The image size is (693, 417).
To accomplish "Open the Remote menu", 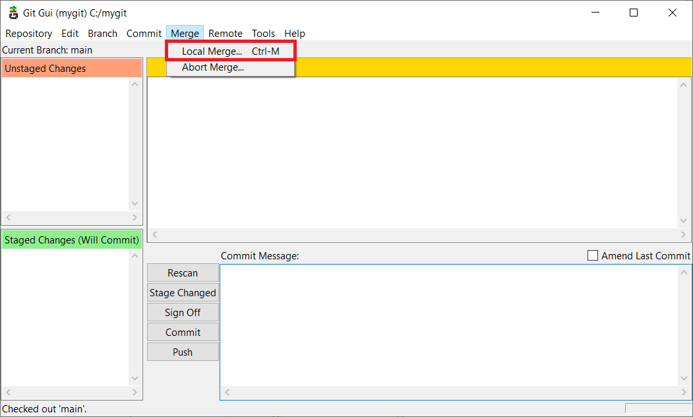I will pyautogui.click(x=226, y=34).
